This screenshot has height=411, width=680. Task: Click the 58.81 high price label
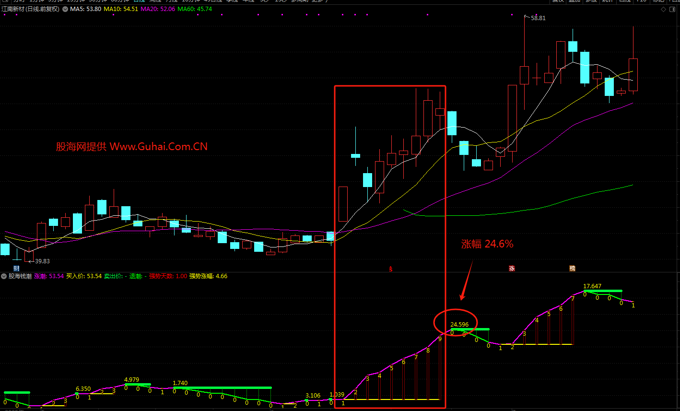coord(538,18)
